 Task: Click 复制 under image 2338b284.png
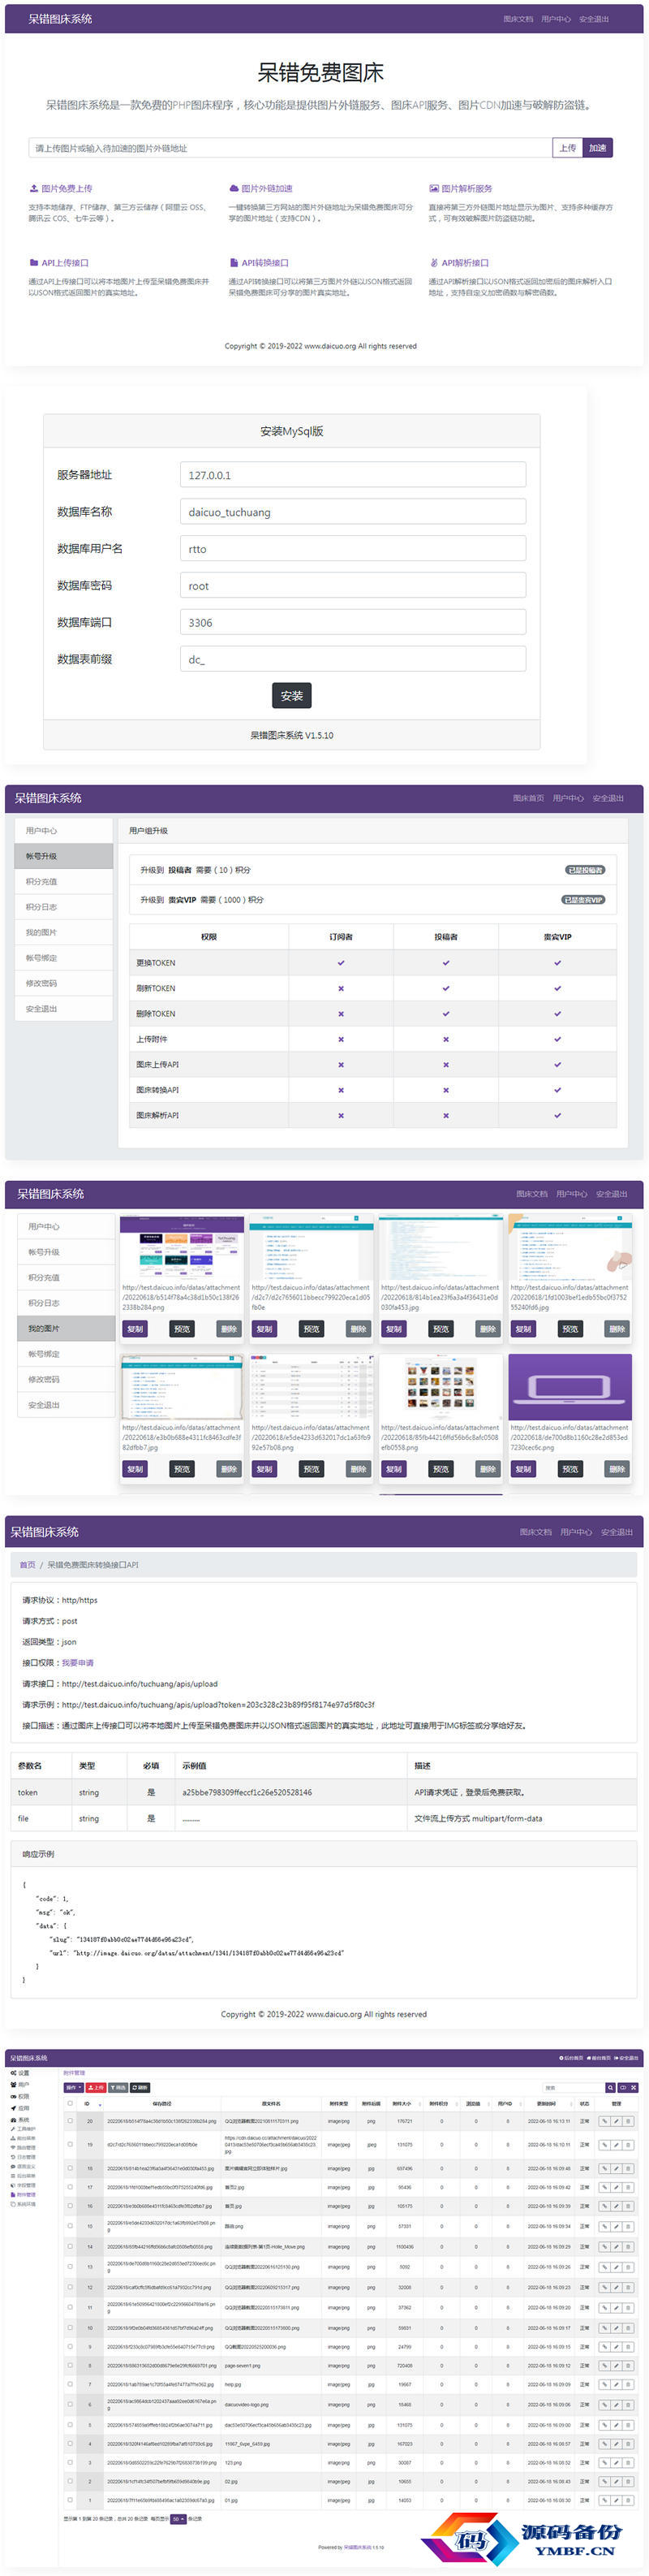[x=135, y=1329]
